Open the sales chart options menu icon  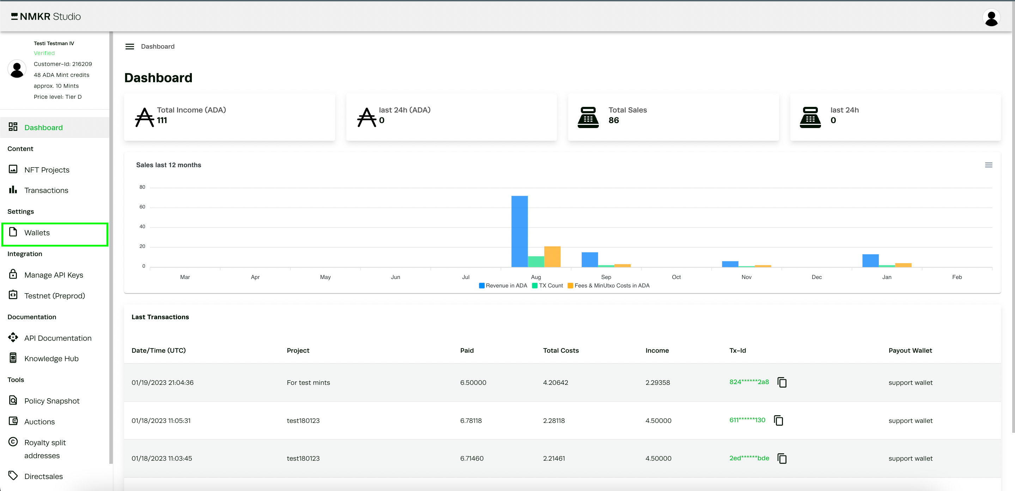988,165
